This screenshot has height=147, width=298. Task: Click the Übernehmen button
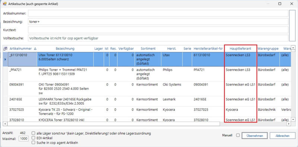coord(255,135)
